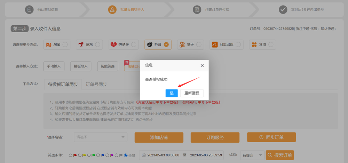Click the 拼多多 platform logo icon
Screen dimensions: 348x163
[113, 44]
